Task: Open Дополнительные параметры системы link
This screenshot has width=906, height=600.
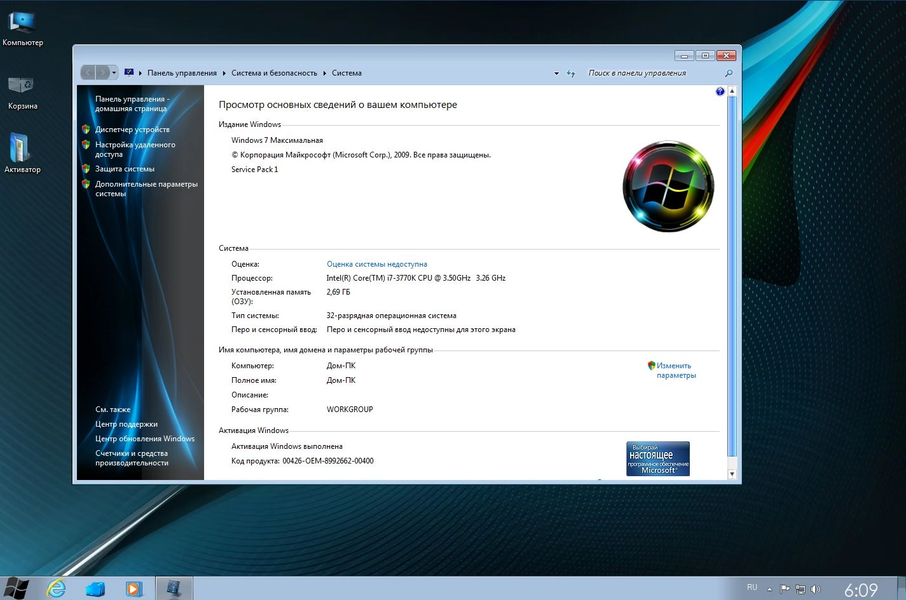Action: [x=146, y=189]
